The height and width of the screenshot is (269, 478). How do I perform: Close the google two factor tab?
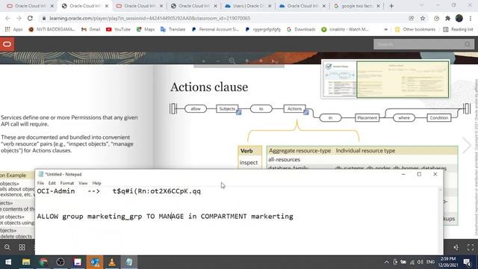378,6
